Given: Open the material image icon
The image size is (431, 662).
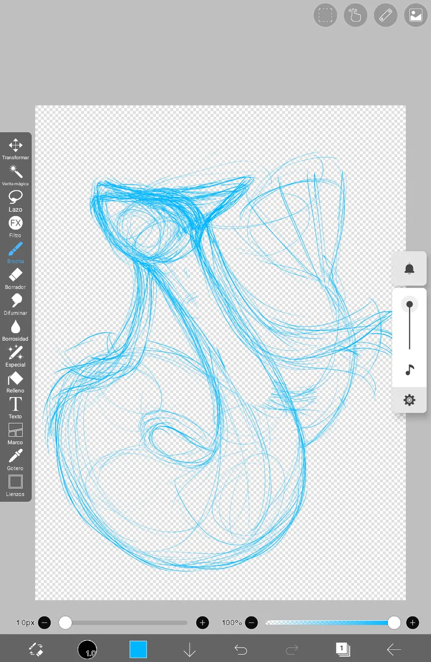Looking at the screenshot, I should pyautogui.click(x=415, y=15).
